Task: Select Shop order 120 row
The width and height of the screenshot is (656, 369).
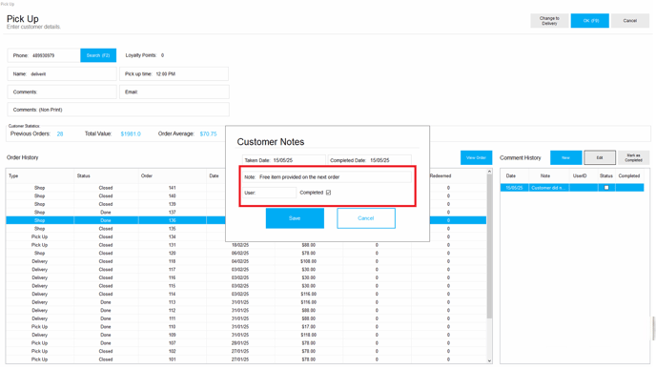Action: click(246, 253)
